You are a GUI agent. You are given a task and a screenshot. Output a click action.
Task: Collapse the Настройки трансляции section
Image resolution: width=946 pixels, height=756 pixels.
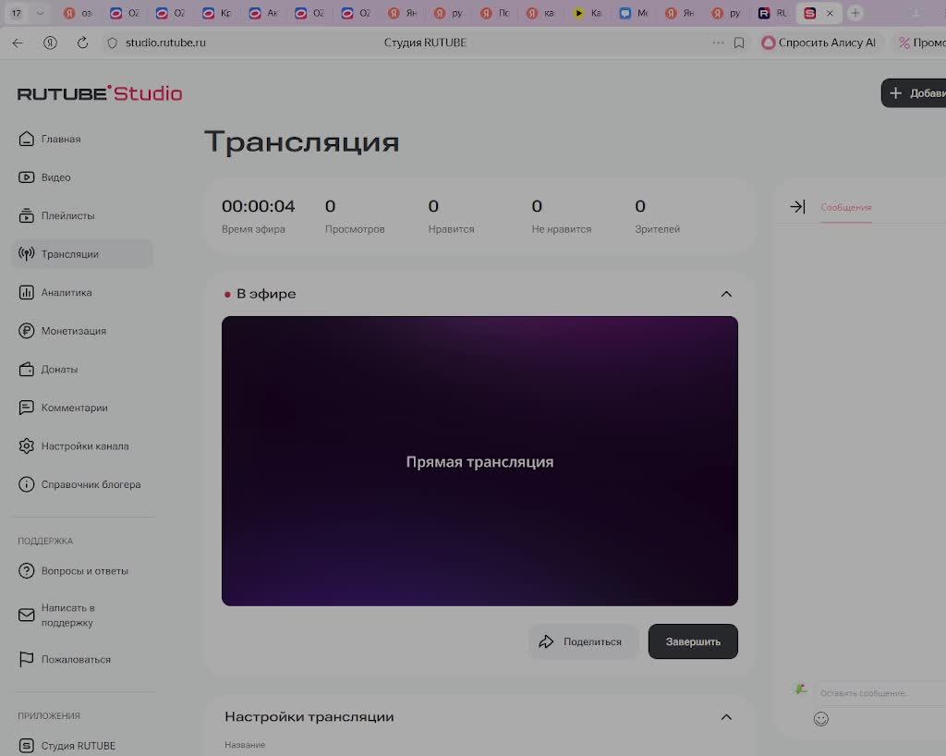tap(726, 717)
